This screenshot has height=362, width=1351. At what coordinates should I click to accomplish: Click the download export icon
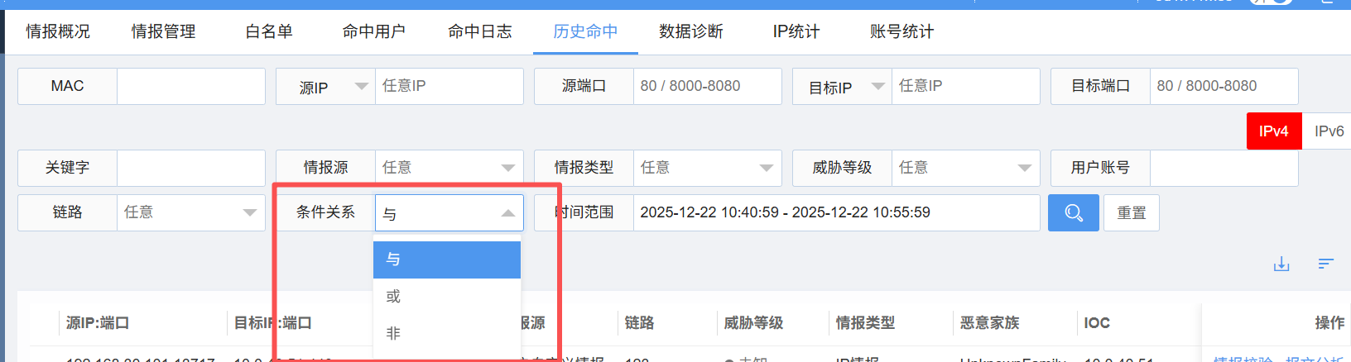(1281, 264)
